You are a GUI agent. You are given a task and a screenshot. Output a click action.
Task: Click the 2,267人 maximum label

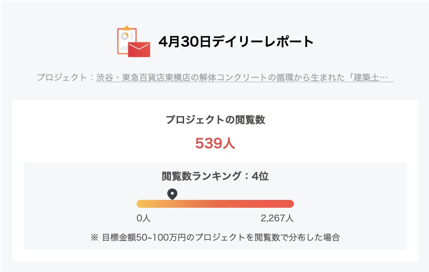pyautogui.click(x=277, y=218)
